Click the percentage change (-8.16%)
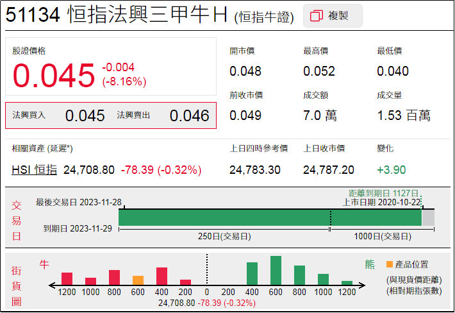The width and height of the screenshot is (455, 313). [x=124, y=81]
